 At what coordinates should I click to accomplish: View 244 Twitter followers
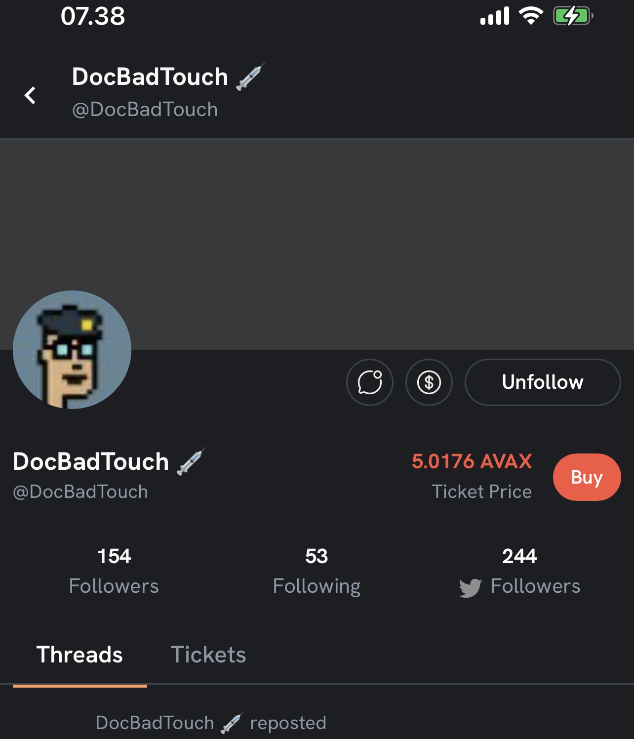click(x=519, y=571)
